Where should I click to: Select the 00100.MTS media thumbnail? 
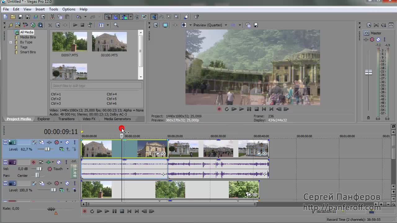pos(109,42)
